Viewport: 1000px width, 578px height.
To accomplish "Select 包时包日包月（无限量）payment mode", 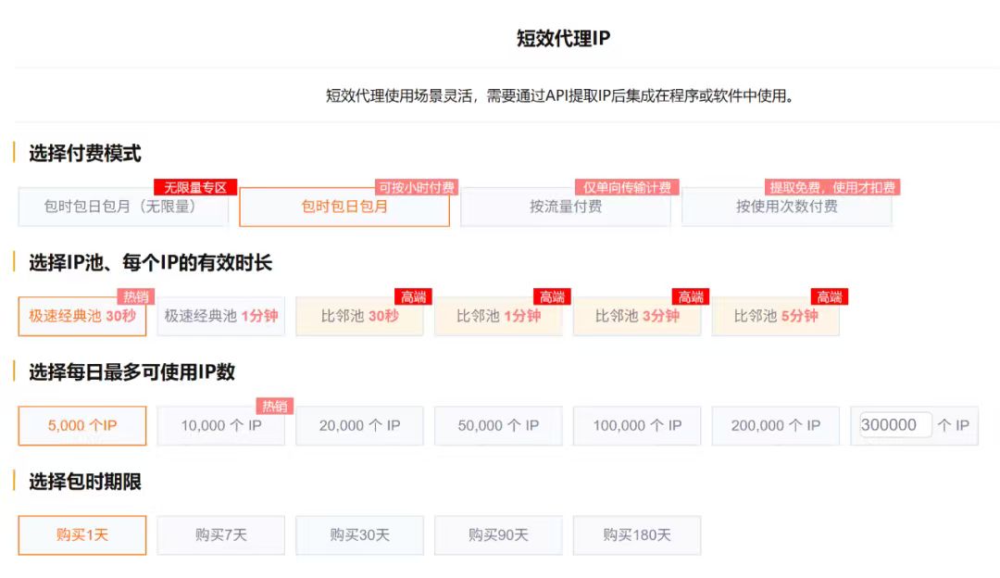I will [x=122, y=207].
